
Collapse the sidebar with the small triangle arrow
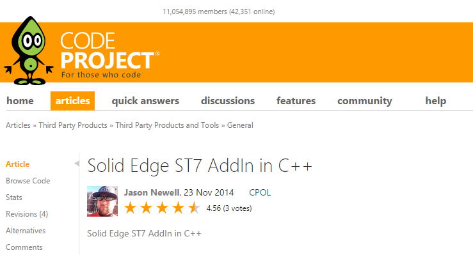coord(77,164)
